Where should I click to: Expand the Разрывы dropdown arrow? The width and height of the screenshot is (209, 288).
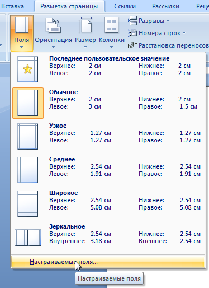click(x=168, y=20)
